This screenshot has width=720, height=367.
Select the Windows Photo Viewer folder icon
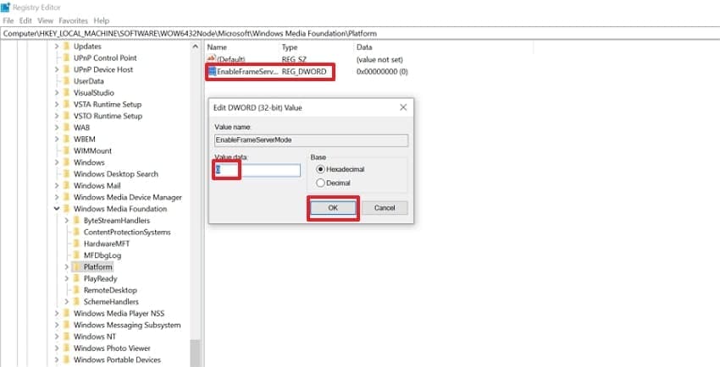tap(66, 348)
